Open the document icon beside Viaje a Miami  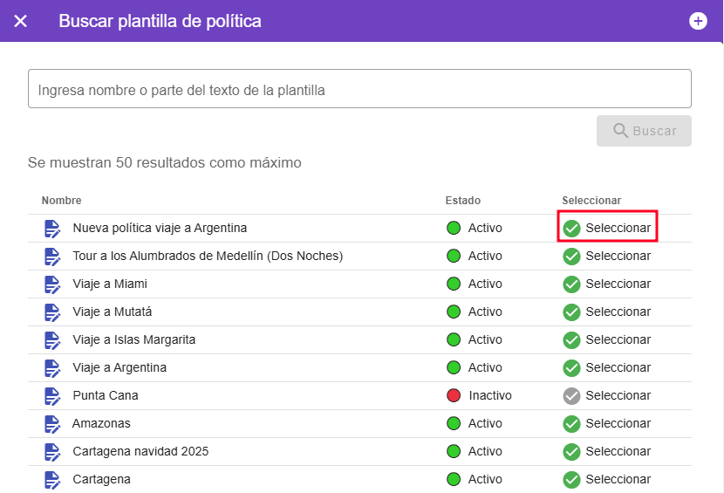coord(52,284)
